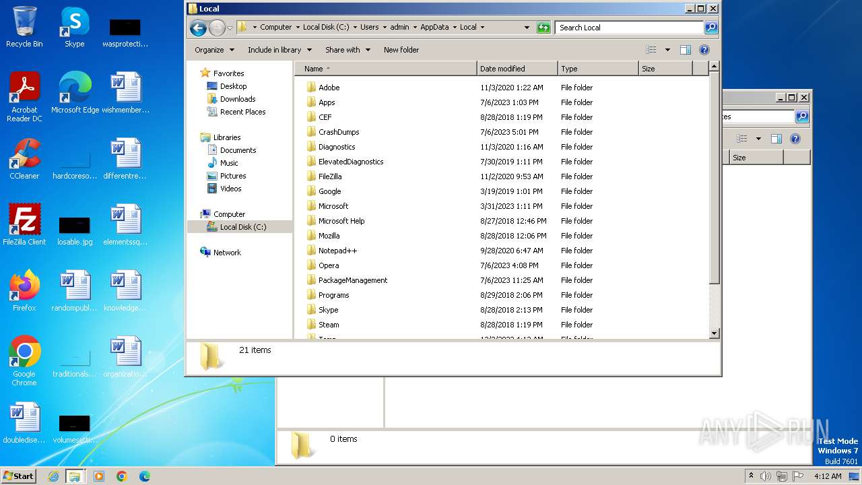Select Desktop under Favorites

coord(233,86)
